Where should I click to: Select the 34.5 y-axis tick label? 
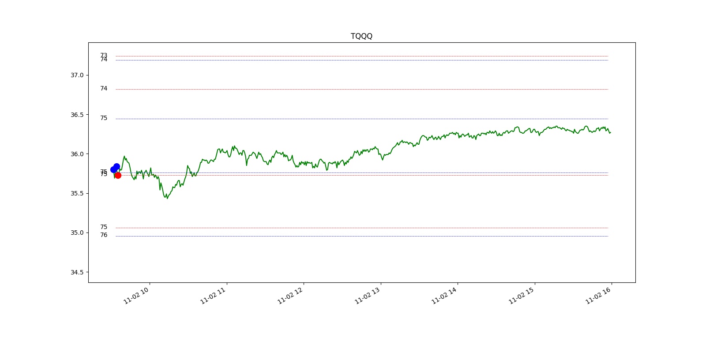coord(77,272)
